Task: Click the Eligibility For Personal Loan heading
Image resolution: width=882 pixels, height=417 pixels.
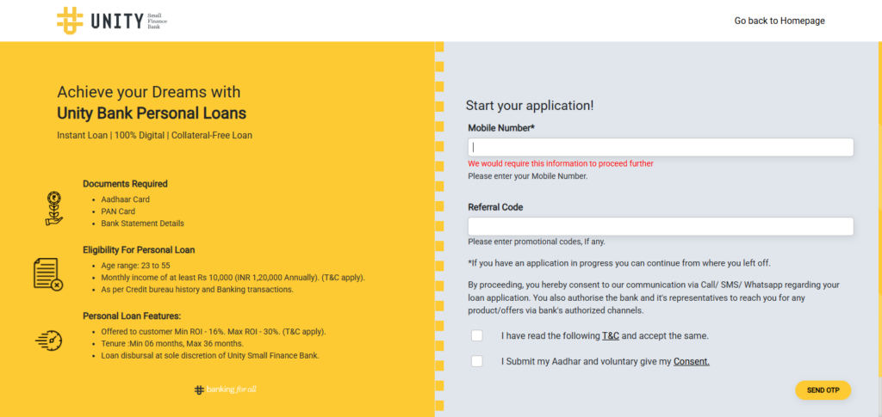Action: pyautogui.click(x=139, y=249)
